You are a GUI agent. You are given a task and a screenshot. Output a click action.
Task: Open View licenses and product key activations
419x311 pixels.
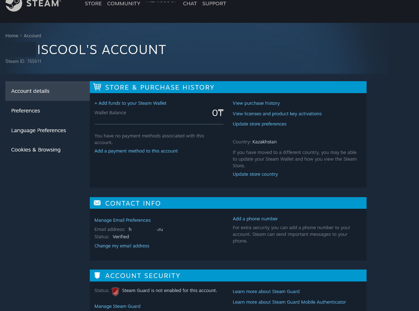pos(277,114)
